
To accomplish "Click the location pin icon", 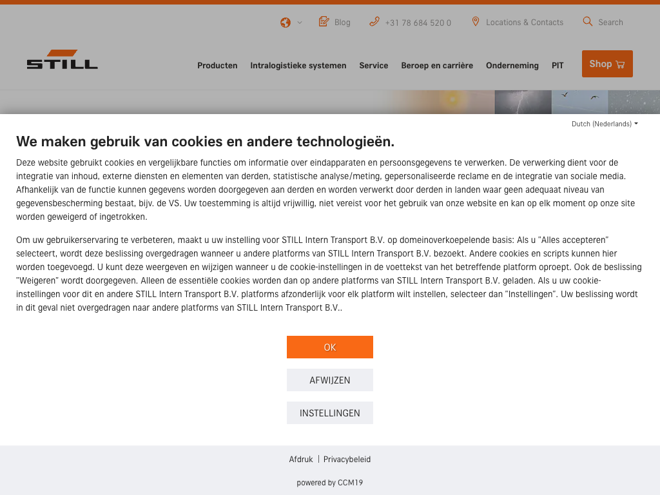I will click(x=476, y=21).
